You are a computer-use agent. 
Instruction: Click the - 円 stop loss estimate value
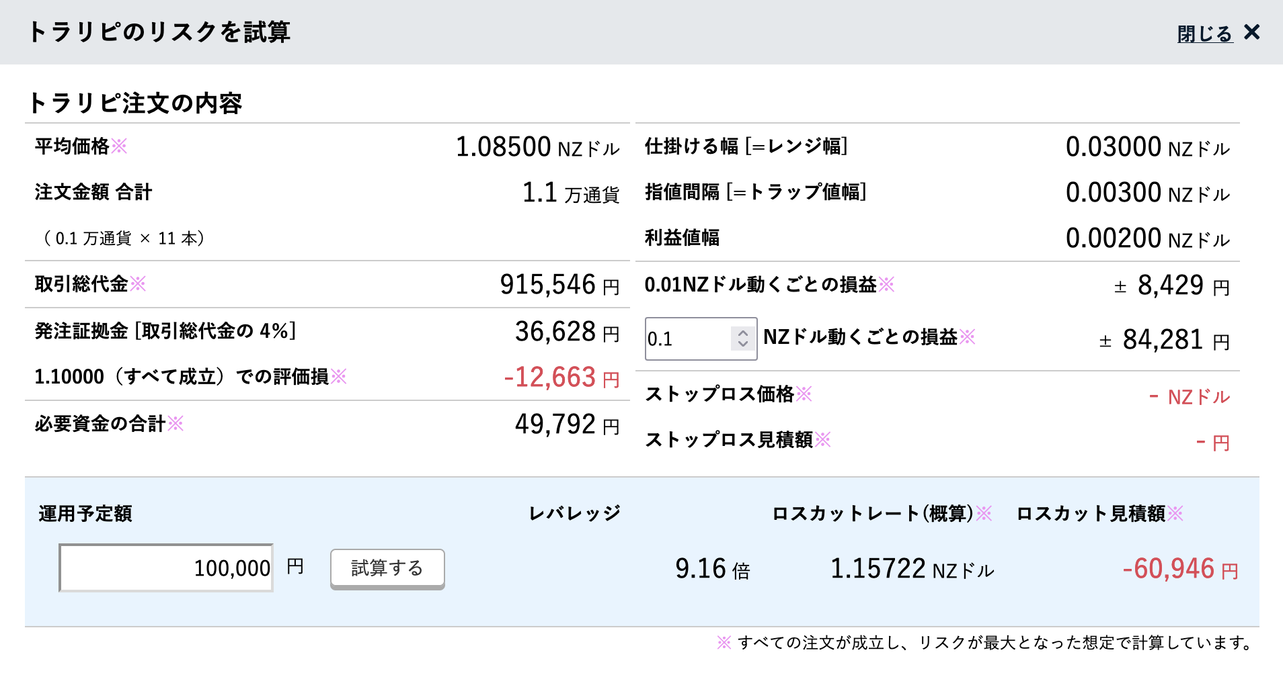point(1213,443)
